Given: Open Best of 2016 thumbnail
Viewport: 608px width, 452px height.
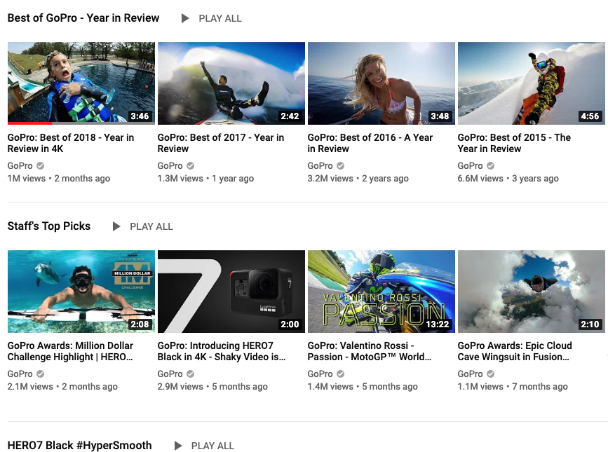Looking at the screenshot, I should point(381,83).
